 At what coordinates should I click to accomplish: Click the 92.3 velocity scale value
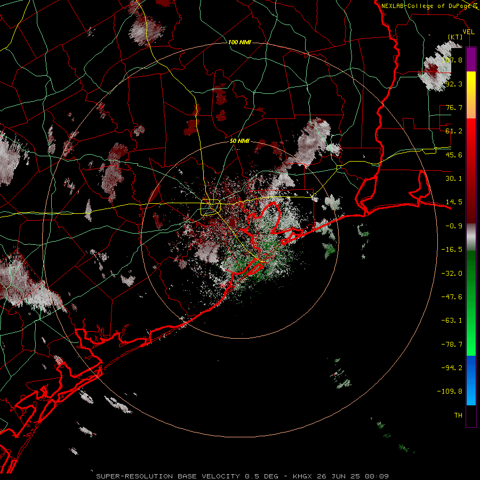click(454, 84)
